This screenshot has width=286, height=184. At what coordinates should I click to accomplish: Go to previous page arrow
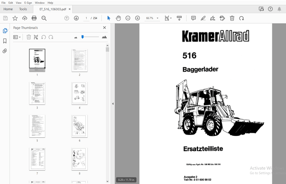click(x=67, y=18)
